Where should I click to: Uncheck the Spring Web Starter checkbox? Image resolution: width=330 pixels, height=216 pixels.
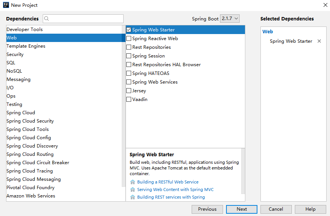click(129, 30)
